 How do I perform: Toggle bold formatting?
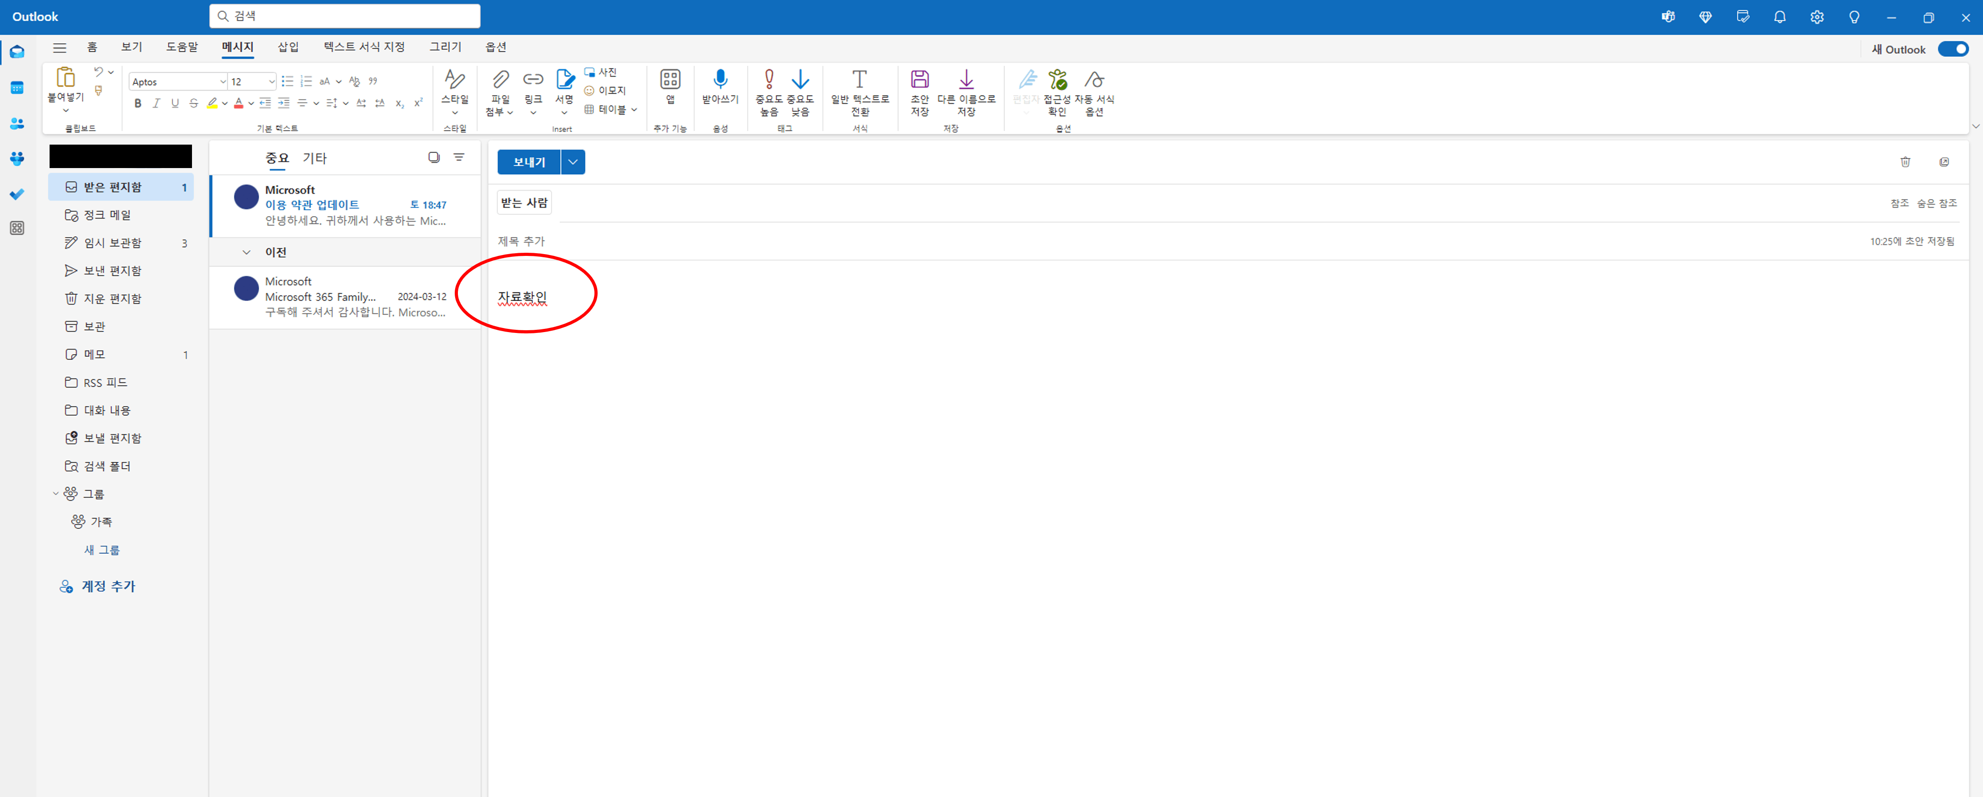pyautogui.click(x=138, y=103)
